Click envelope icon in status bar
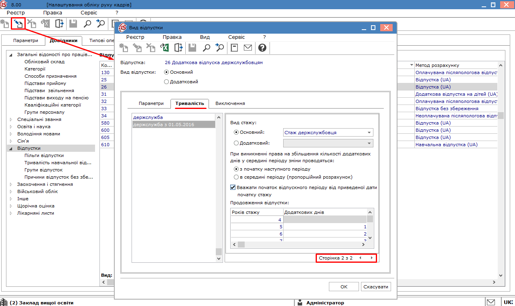Screen dimensions: 515x306 pos(491,302)
